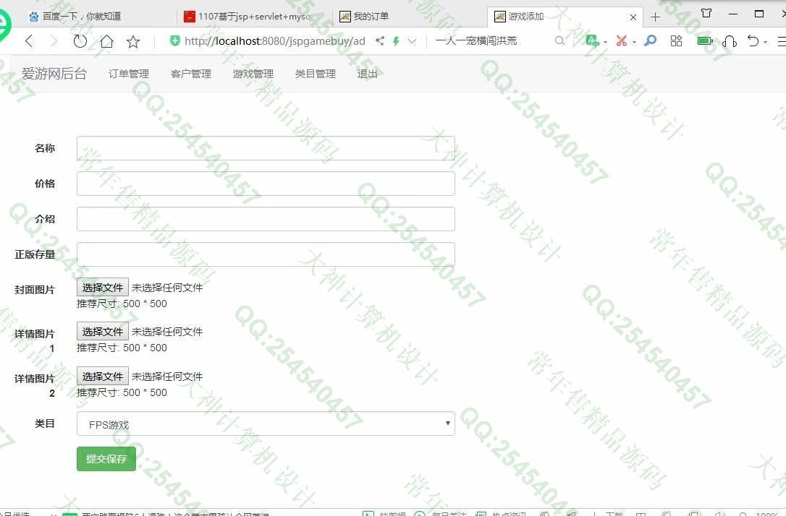Click the scissors screenshot tool icon

[x=621, y=41]
